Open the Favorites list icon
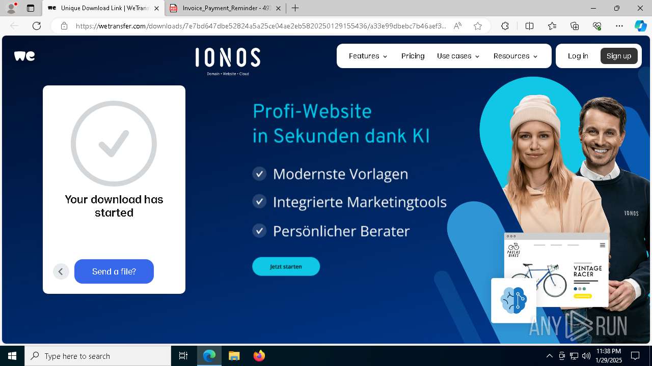The image size is (652, 366). coord(552,26)
